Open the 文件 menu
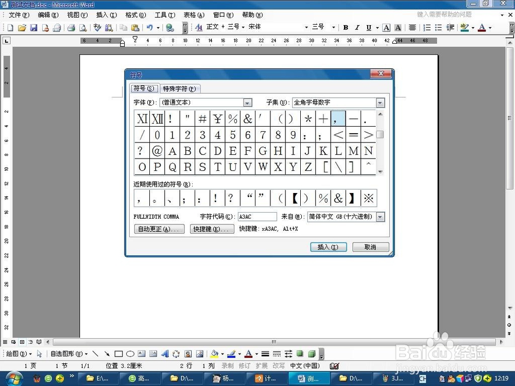The height and width of the screenshot is (386, 515). click(x=19, y=15)
